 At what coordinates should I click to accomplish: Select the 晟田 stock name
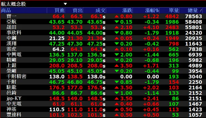[x=12, y=27]
